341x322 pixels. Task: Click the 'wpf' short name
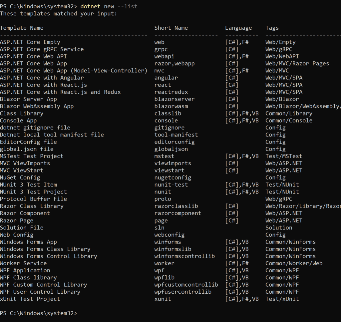point(159,271)
